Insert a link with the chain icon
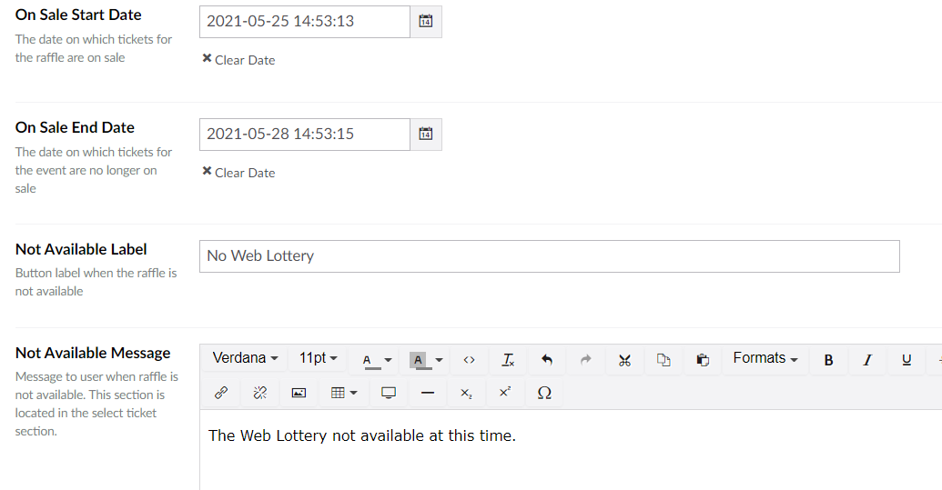The height and width of the screenshot is (490, 942). point(220,393)
